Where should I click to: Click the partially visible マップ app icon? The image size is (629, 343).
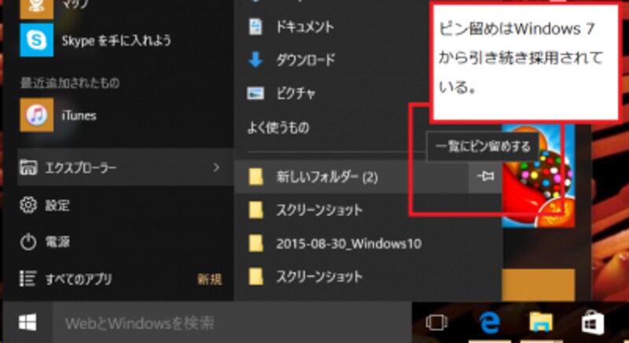coord(36,9)
